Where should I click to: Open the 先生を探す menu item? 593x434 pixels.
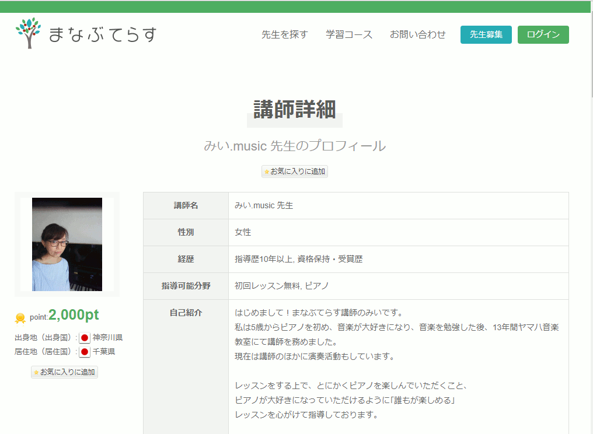click(x=284, y=34)
